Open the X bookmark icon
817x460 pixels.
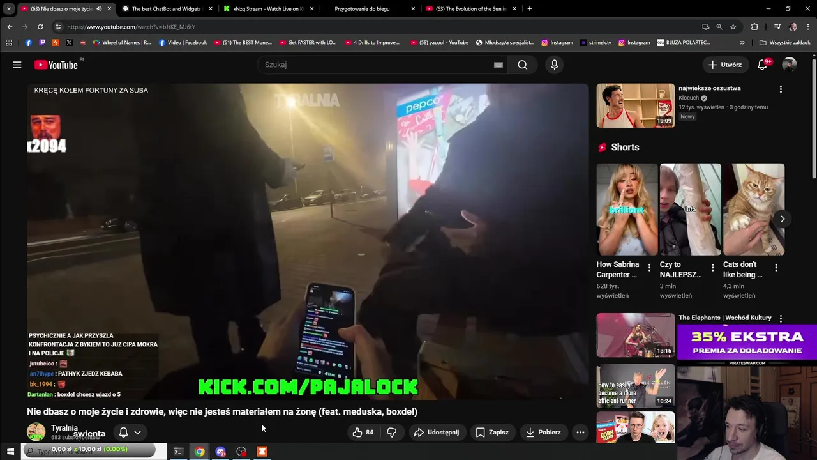tap(69, 43)
